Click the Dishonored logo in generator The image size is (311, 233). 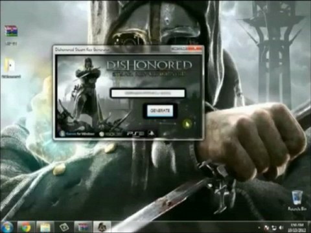pos(149,65)
